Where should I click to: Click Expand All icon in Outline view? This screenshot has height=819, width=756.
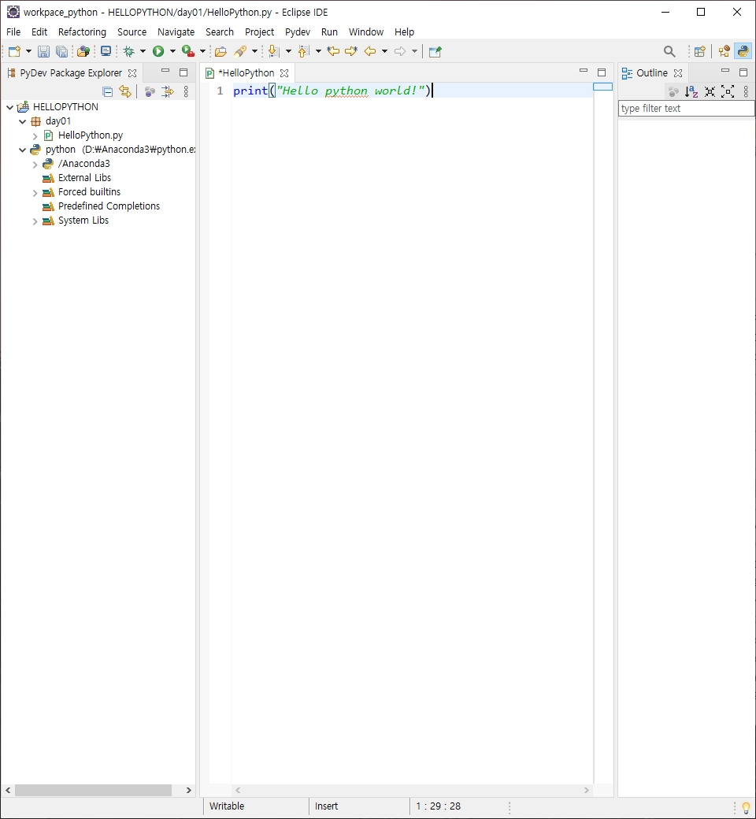tap(728, 92)
